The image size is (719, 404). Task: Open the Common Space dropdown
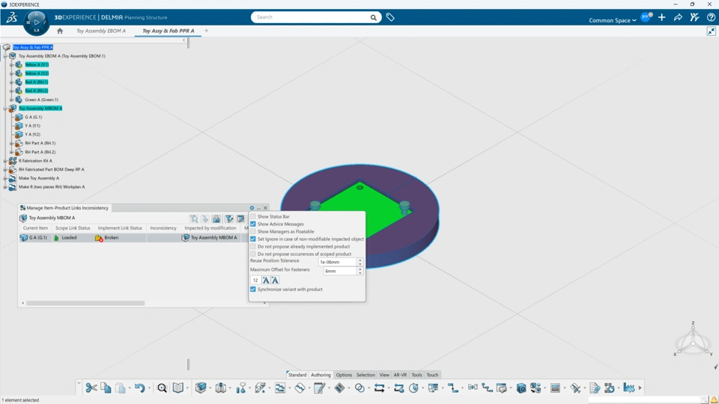(613, 20)
